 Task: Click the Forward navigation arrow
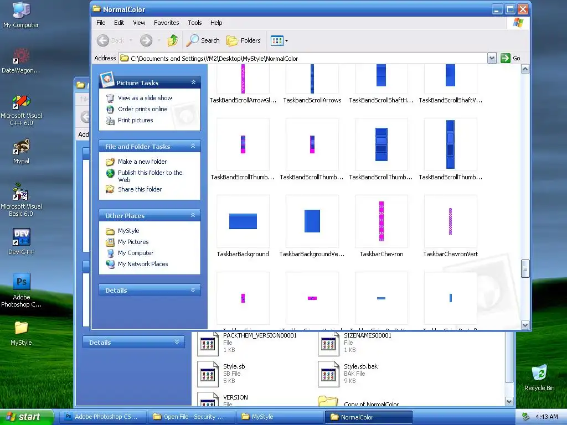point(146,40)
